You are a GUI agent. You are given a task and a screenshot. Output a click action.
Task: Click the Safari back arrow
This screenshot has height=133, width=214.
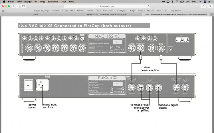pyautogui.click(x=13, y=6)
